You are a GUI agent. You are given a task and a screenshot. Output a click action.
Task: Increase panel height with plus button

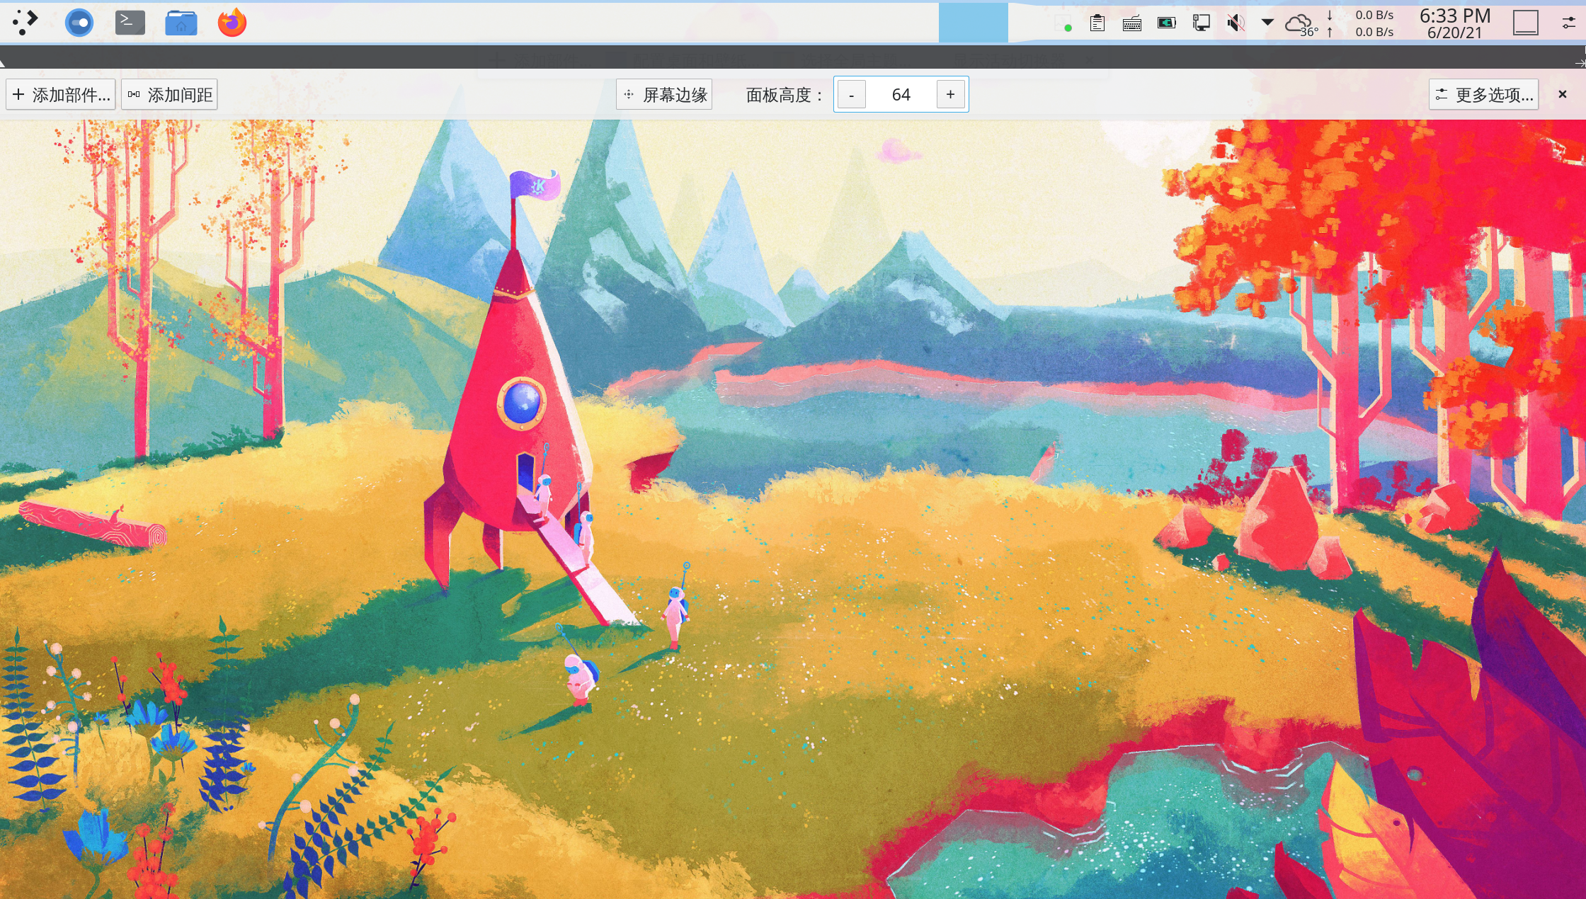click(950, 95)
